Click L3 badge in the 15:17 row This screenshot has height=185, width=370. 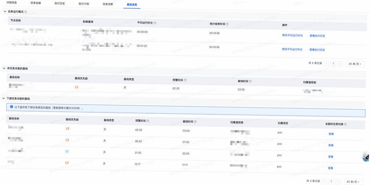coord(67,163)
